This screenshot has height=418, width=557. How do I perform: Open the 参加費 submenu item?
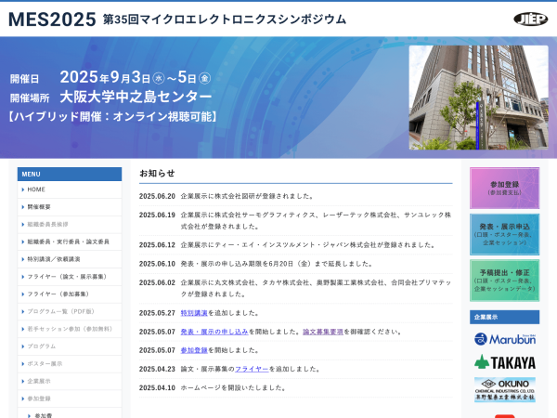[x=70, y=414]
